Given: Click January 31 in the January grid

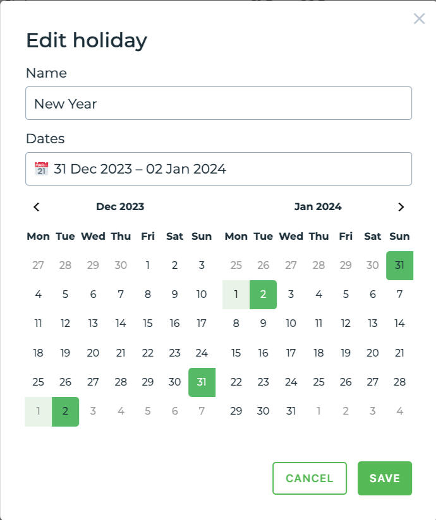Looking at the screenshot, I should click(x=291, y=411).
